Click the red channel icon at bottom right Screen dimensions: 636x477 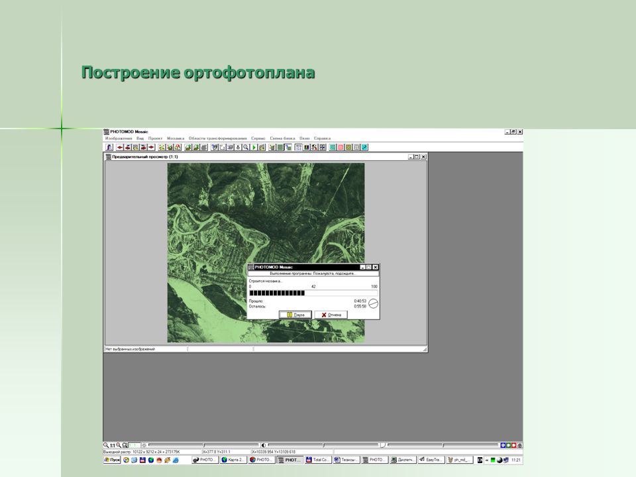click(514, 445)
